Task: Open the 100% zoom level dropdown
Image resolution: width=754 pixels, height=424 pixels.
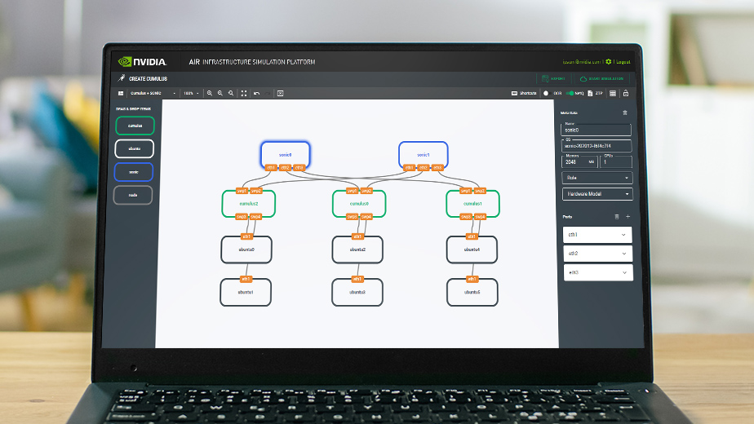Action: [x=190, y=94]
